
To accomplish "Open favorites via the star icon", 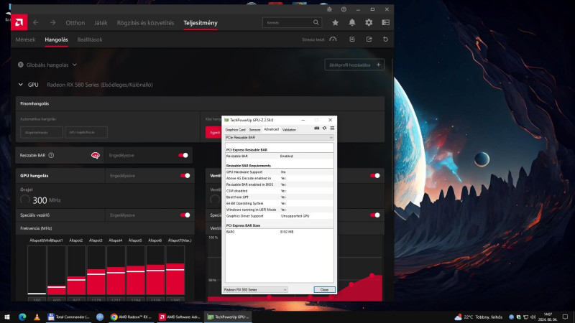I will (x=335, y=23).
